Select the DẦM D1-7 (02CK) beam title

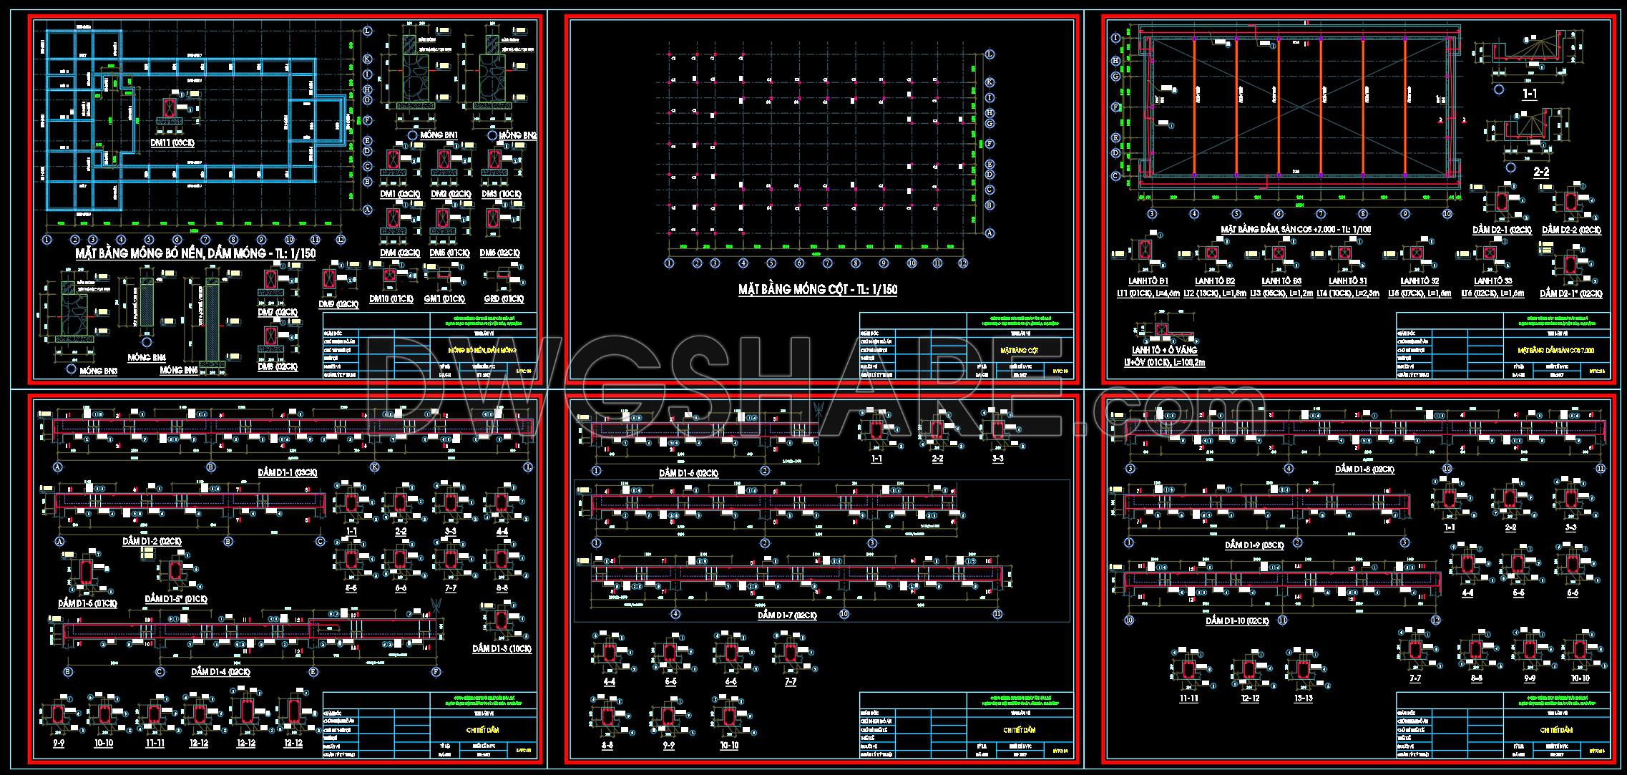[787, 615]
